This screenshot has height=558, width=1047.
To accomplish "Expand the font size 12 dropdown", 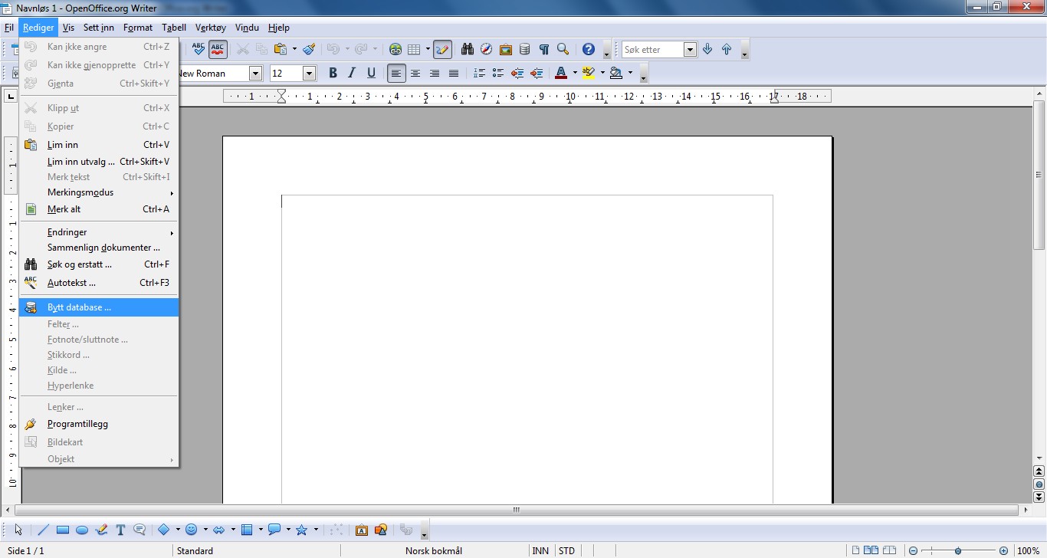I will coord(310,74).
